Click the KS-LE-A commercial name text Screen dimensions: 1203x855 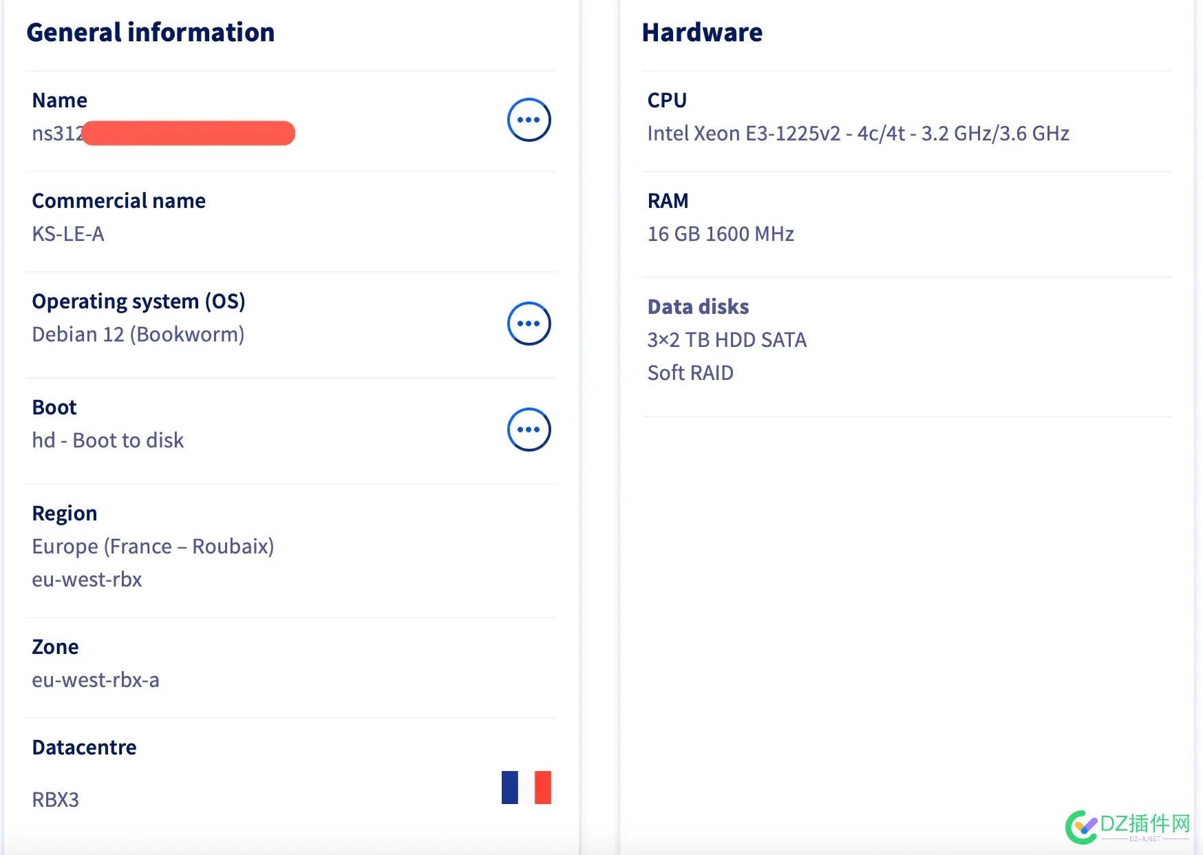(68, 234)
